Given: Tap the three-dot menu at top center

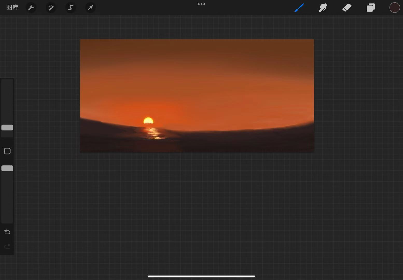Looking at the screenshot, I should [x=201, y=4].
